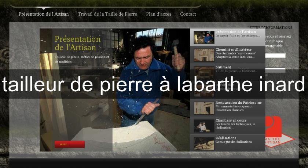Select Cheminées d'Intérieur slide thumbnail
308x168 pixels.
point(204,55)
